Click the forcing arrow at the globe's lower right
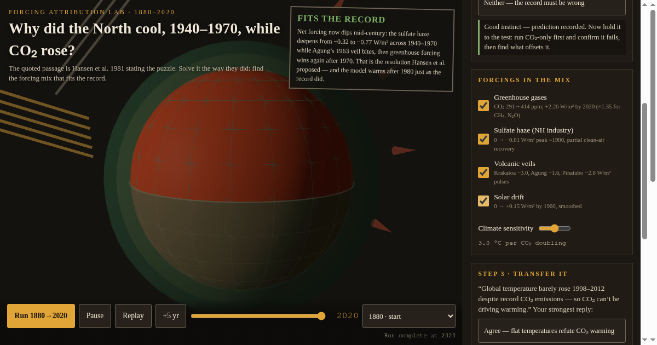 [x=381, y=226]
